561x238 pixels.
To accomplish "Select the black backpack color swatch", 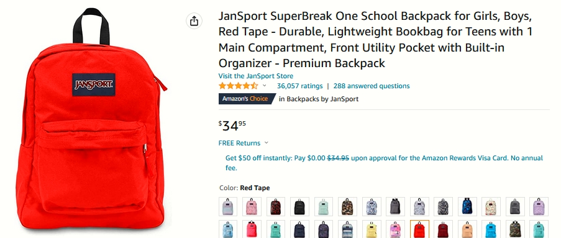I will tap(299, 206).
